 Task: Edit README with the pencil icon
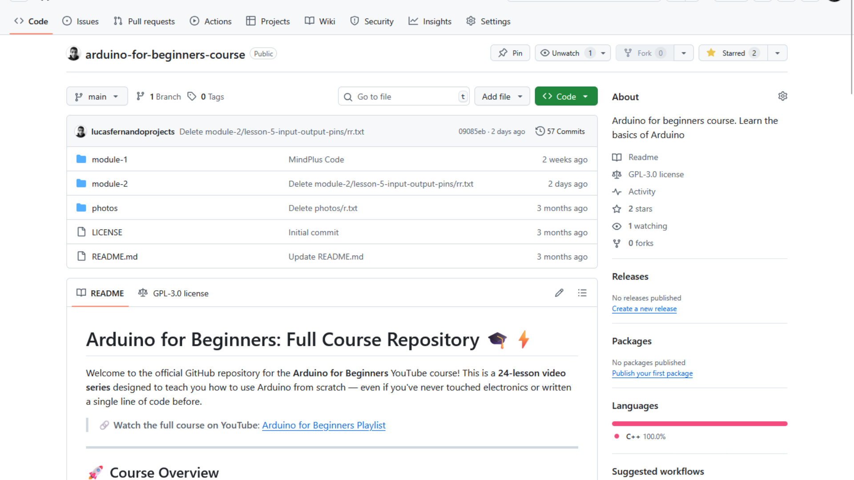559,293
